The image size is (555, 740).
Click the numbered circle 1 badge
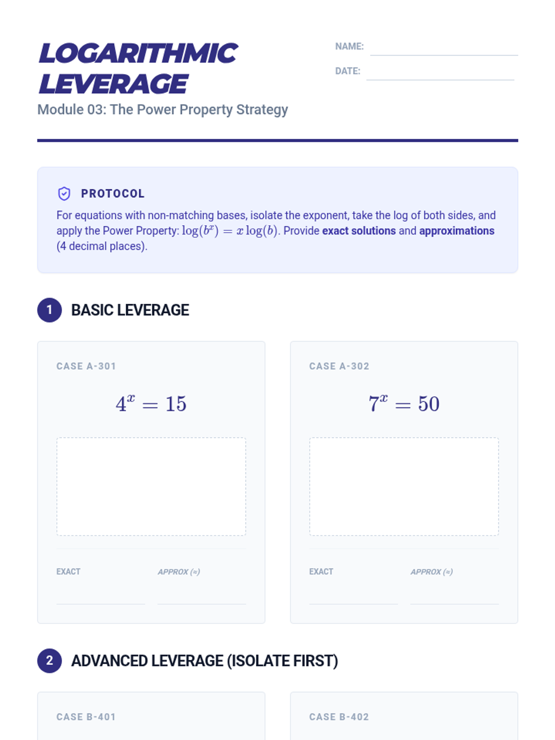(x=49, y=310)
